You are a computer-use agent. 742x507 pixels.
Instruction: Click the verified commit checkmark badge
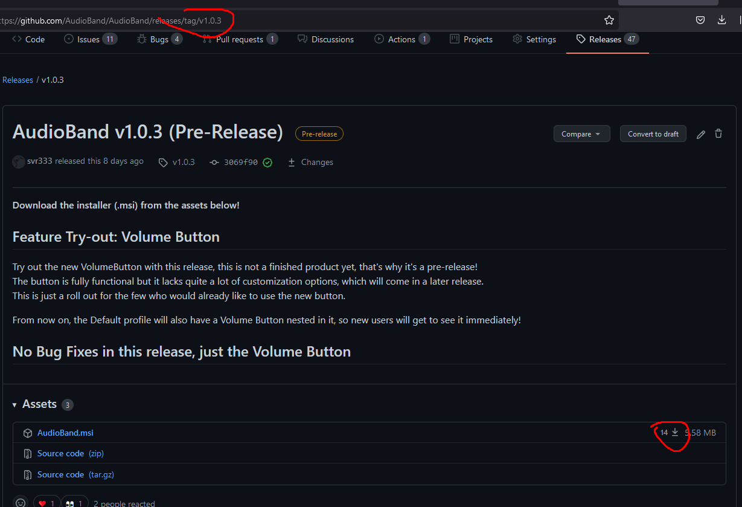tap(267, 162)
